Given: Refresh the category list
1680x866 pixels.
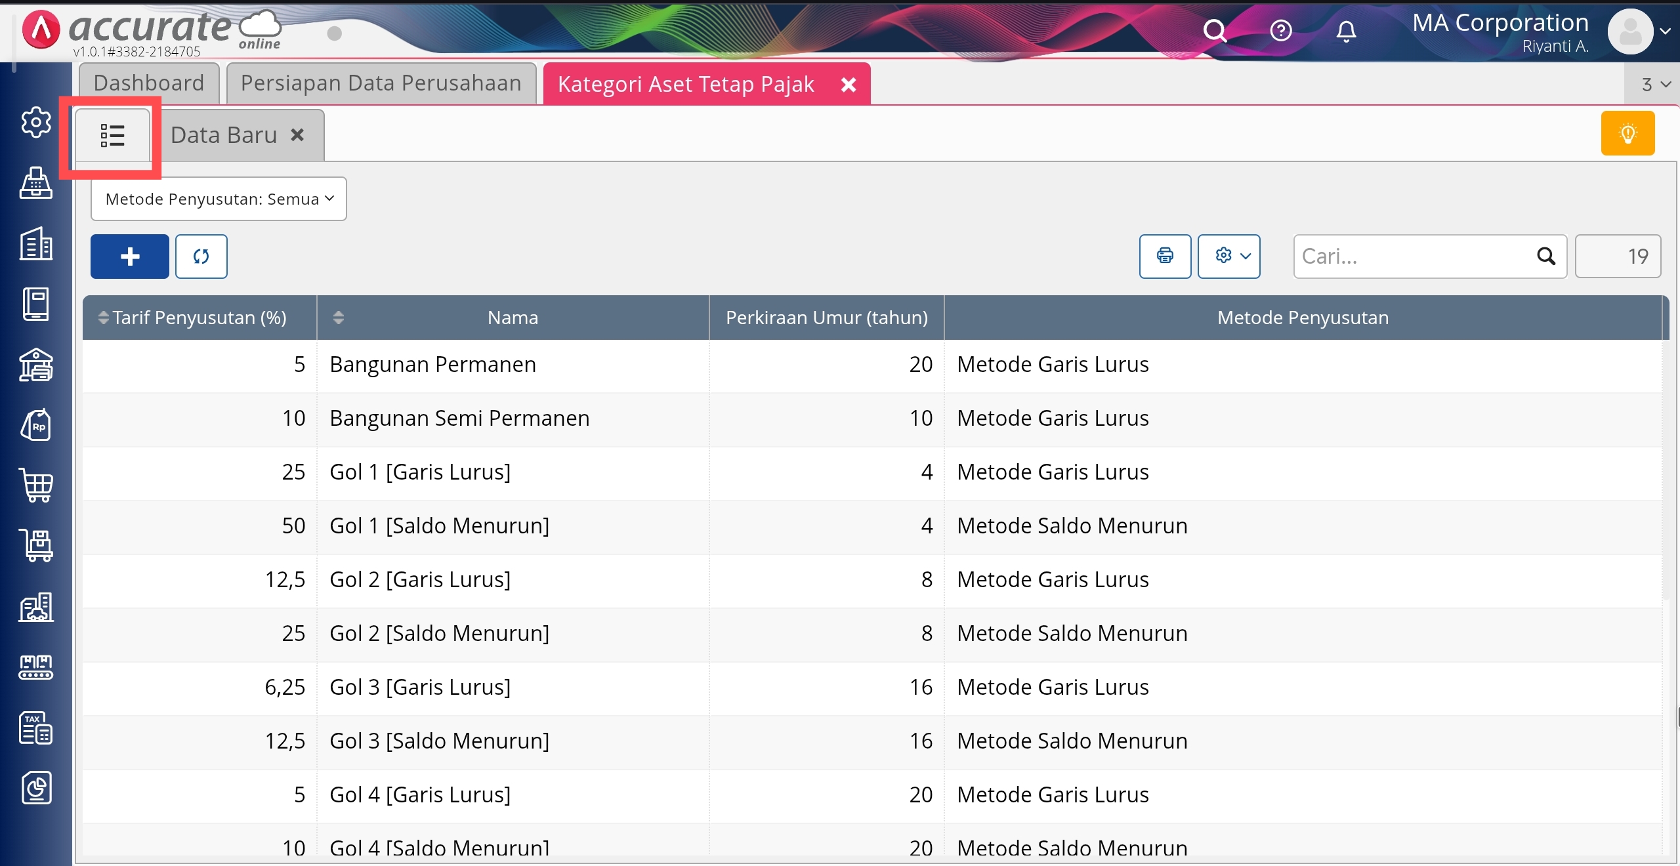Looking at the screenshot, I should point(201,257).
